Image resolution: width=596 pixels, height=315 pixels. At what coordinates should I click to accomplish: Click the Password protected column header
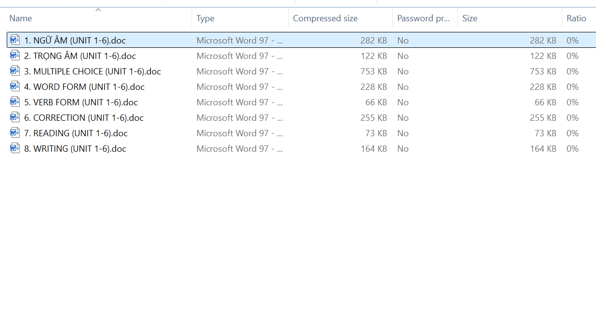coord(423,18)
